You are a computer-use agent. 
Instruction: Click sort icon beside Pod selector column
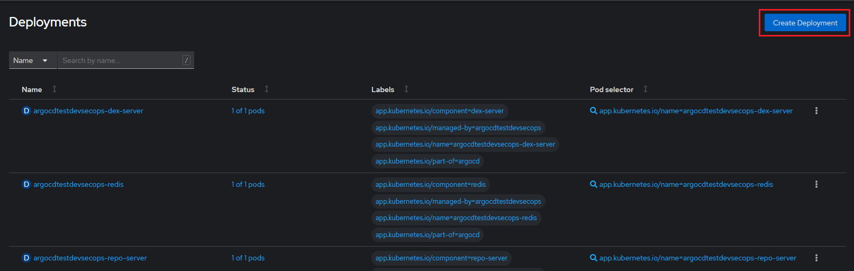click(x=646, y=89)
